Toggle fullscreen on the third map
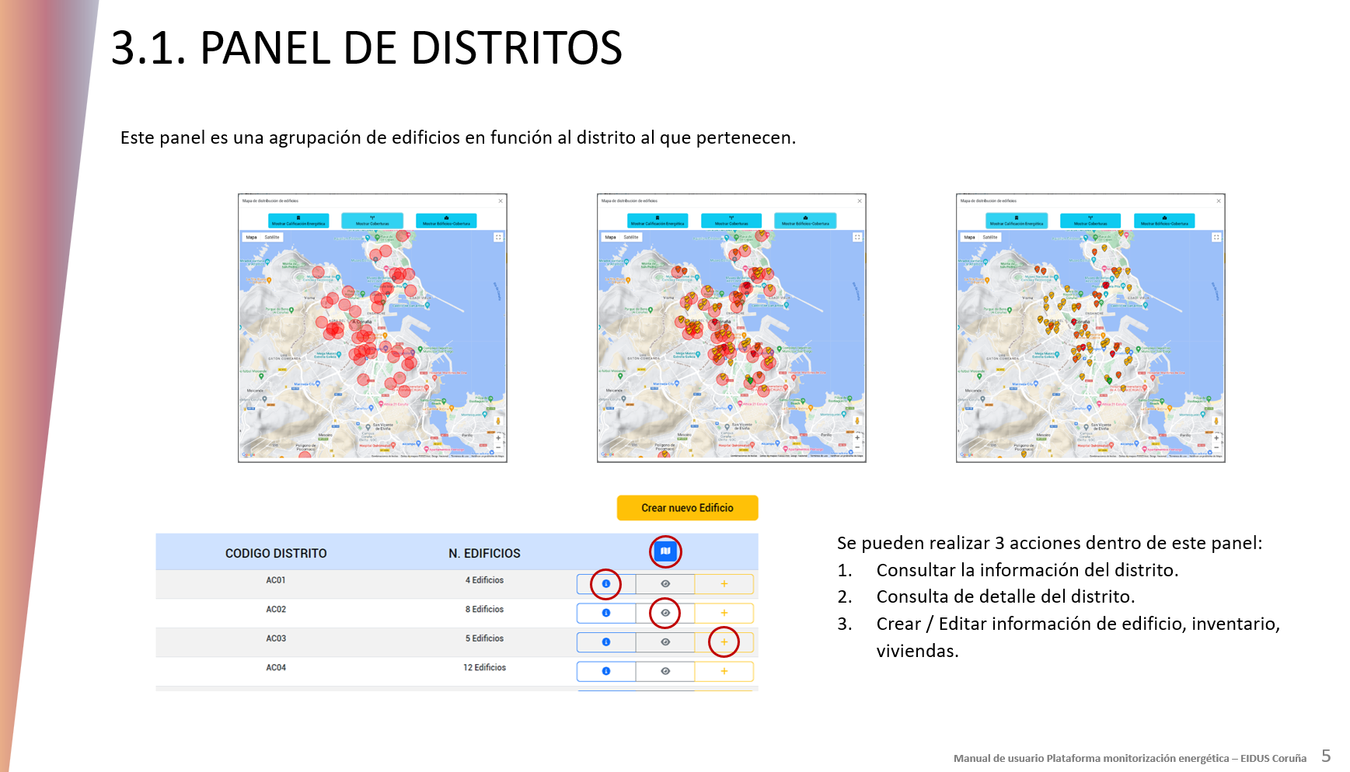The height and width of the screenshot is (772, 1350). pyautogui.click(x=1216, y=238)
